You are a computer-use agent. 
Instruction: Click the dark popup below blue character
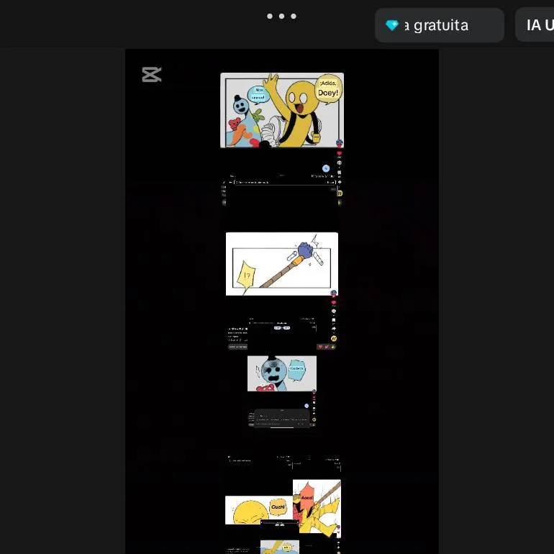[x=281, y=418]
